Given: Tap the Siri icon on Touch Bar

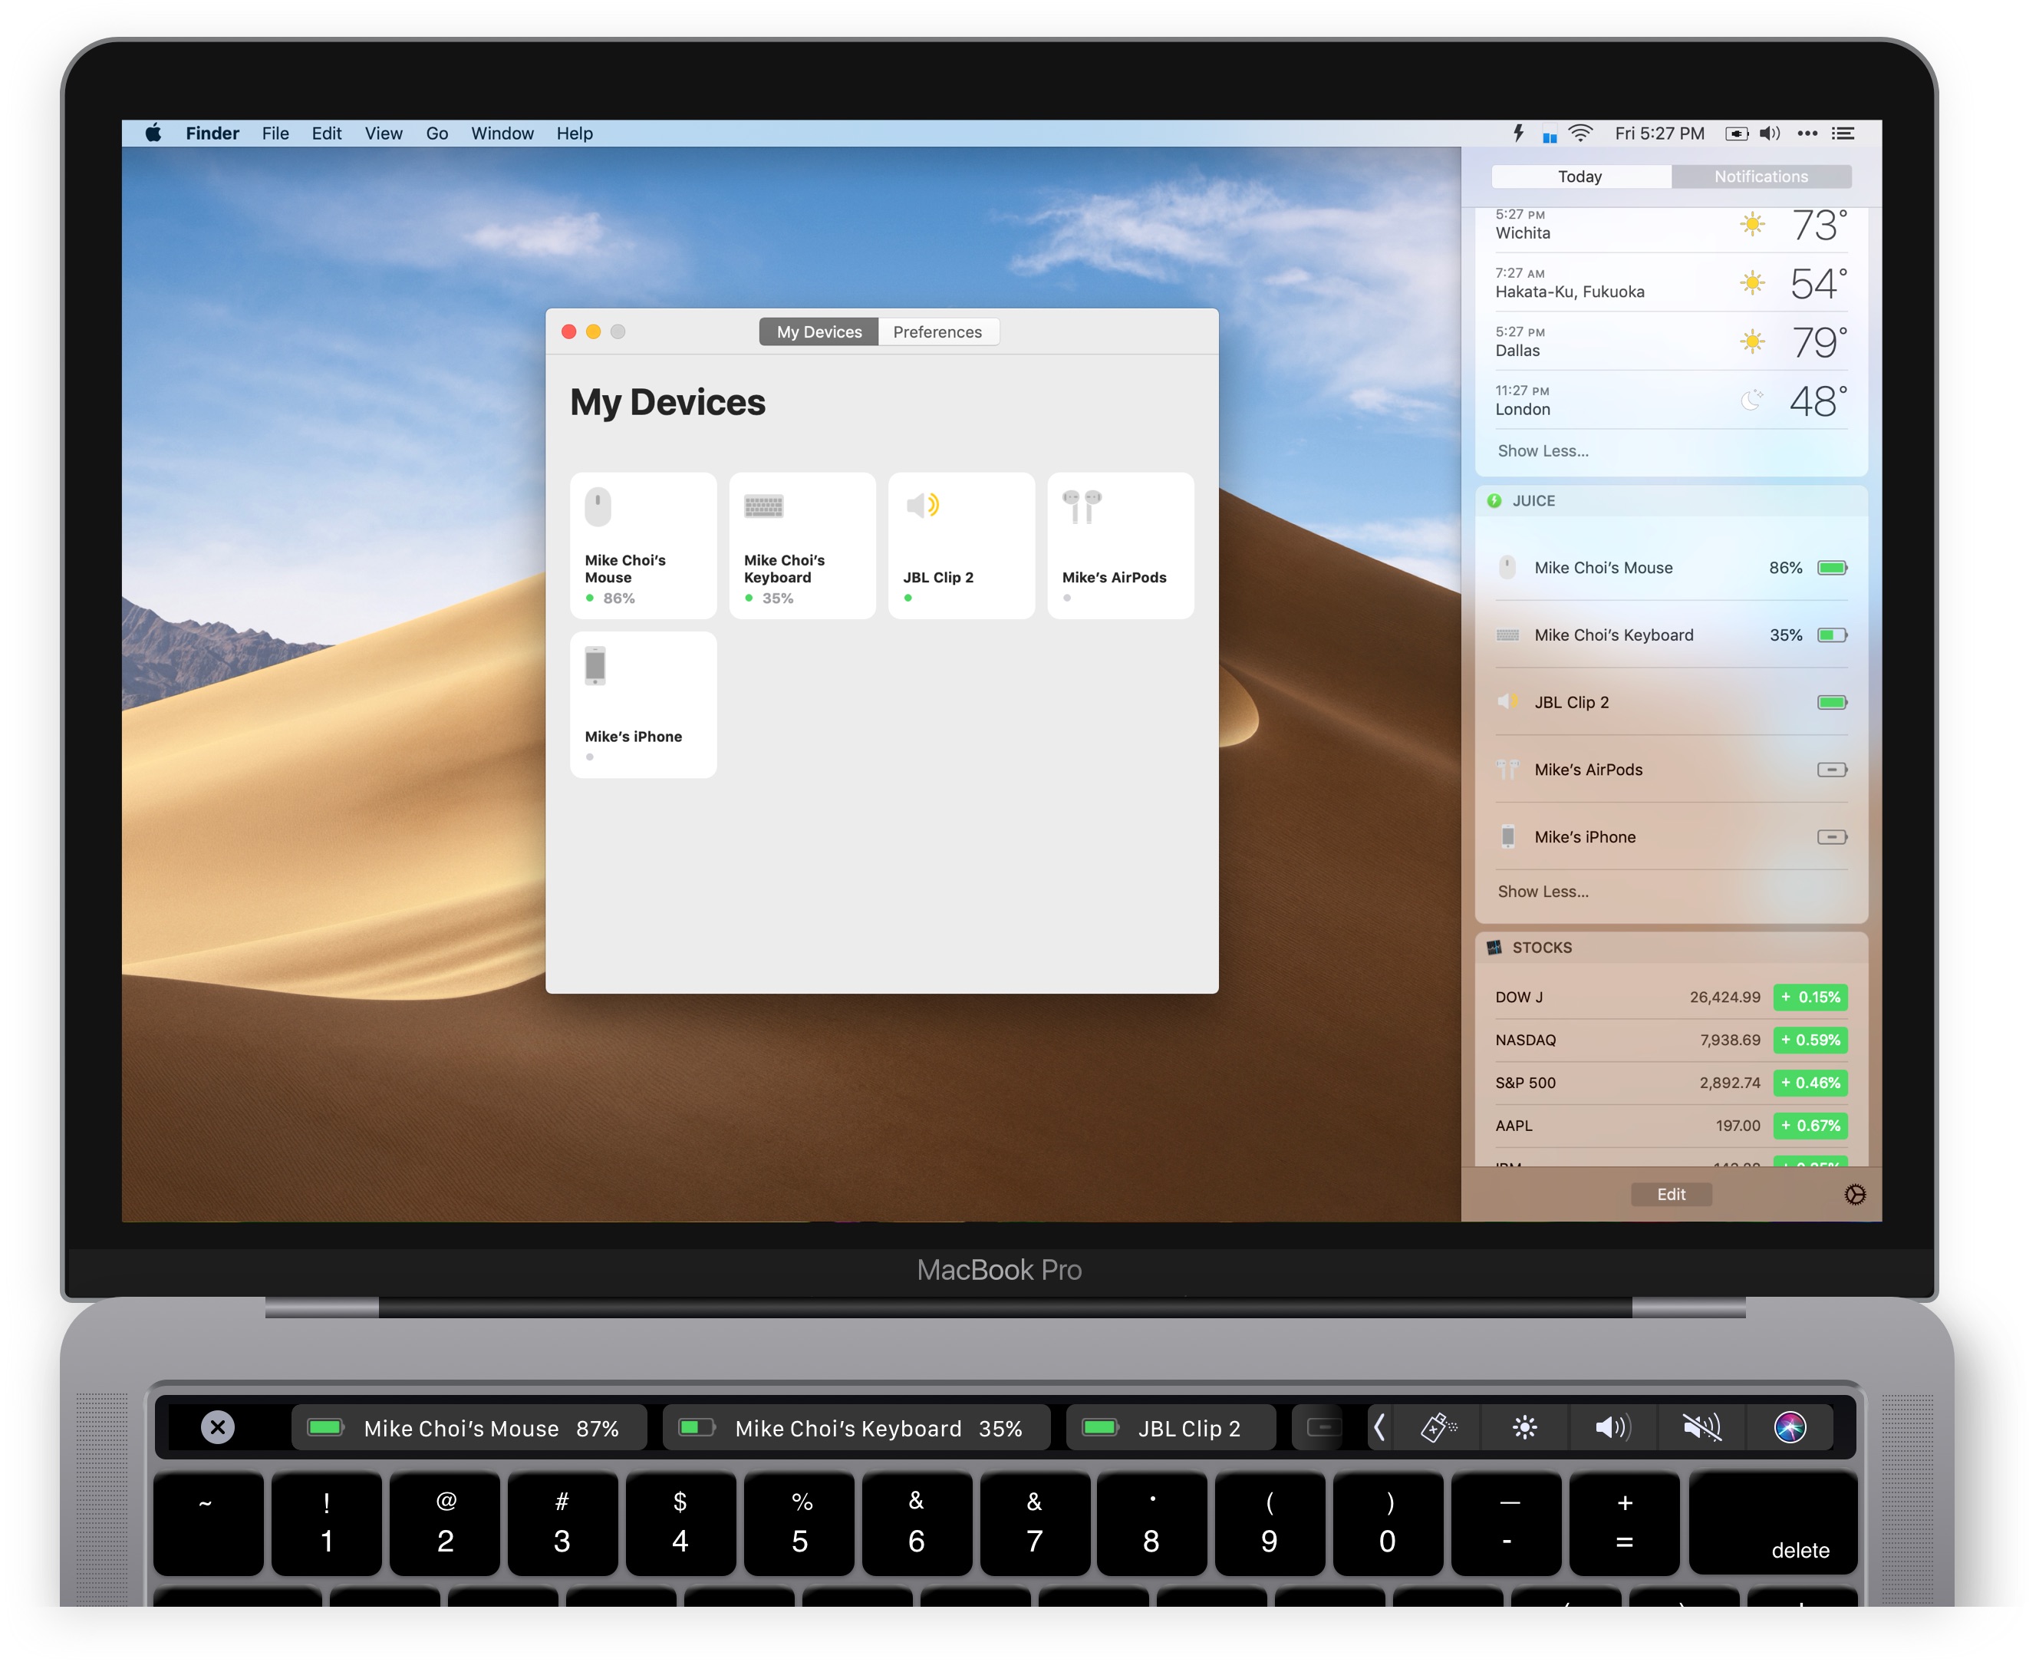Looking at the screenshot, I should click(x=1790, y=1427).
